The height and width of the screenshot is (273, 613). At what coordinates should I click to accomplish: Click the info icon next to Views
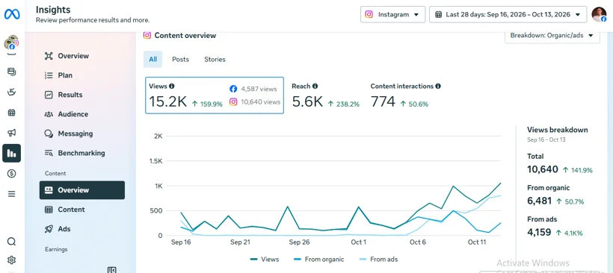point(172,87)
